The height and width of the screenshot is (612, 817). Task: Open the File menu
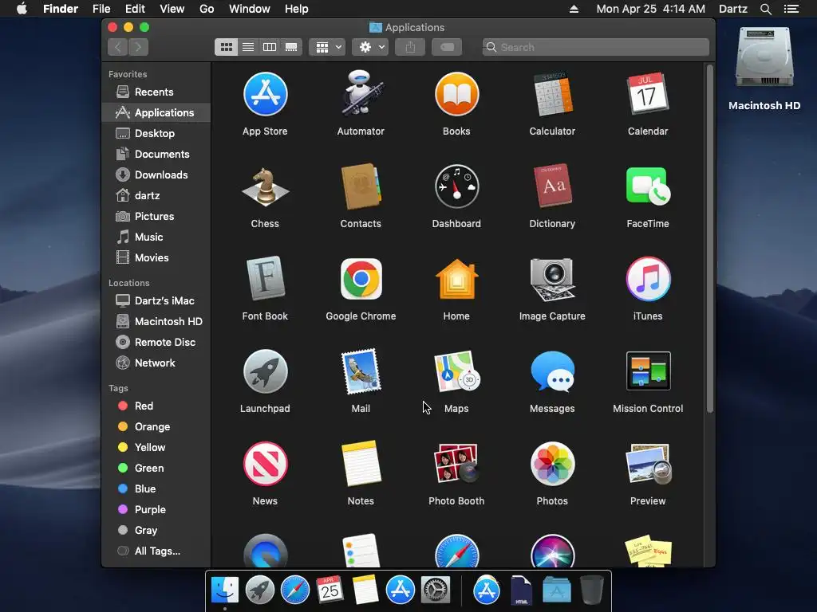[101, 9]
